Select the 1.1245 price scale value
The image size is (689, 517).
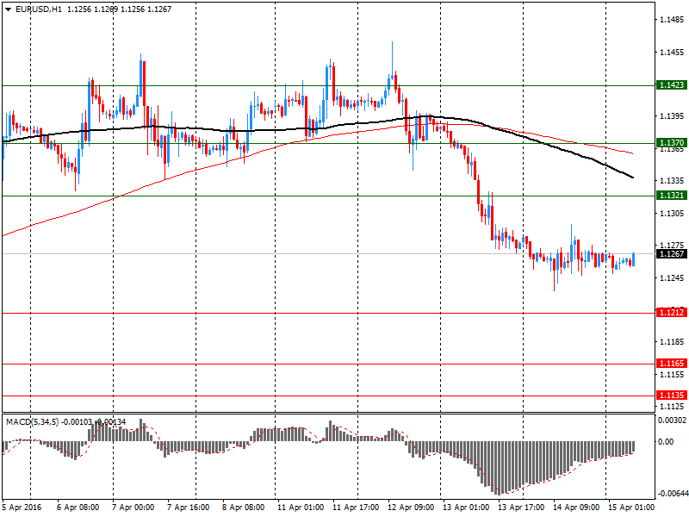tap(672, 277)
